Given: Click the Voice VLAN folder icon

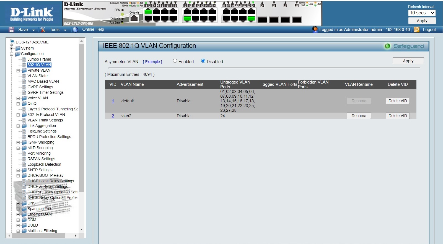Looking at the screenshot, I should tap(24, 98).
